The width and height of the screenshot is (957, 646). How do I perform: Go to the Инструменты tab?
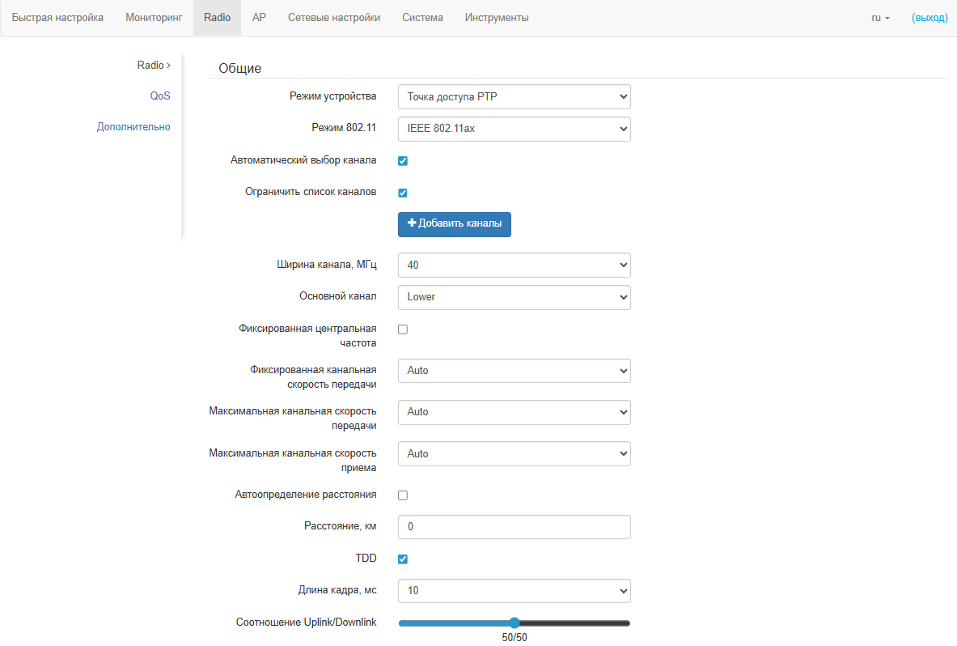pos(497,18)
